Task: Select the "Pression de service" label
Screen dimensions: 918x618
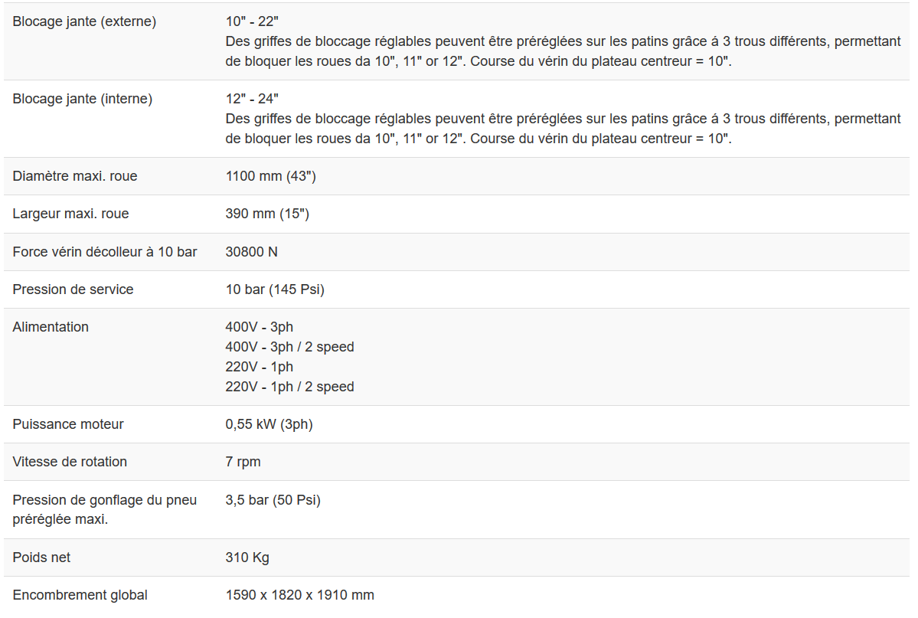Action: coord(73,289)
